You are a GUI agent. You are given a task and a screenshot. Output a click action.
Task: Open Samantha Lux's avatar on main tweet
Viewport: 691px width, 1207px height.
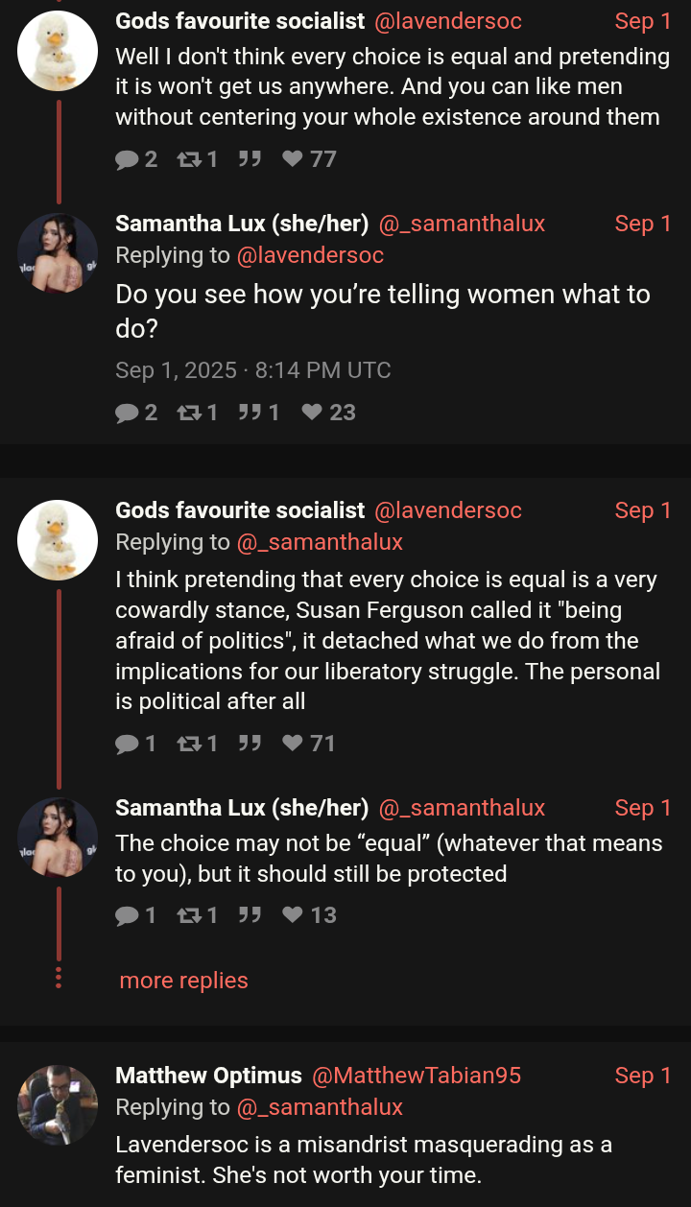[58, 252]
